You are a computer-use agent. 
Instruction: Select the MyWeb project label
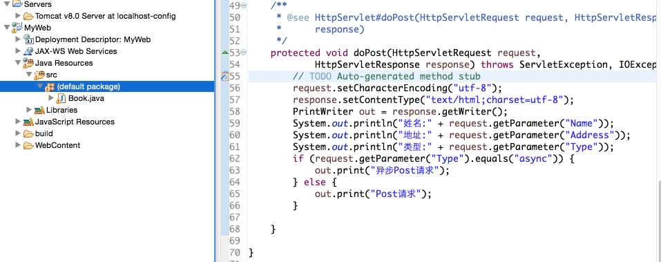[x=37, y=28]
